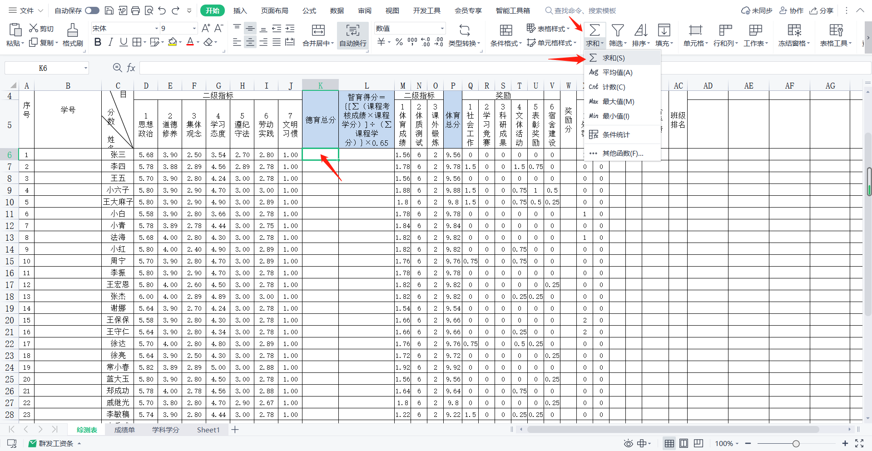Click the formula bar input field
Image resolution: width=872 pixels, height=451 pixels.
click(505, 68)
